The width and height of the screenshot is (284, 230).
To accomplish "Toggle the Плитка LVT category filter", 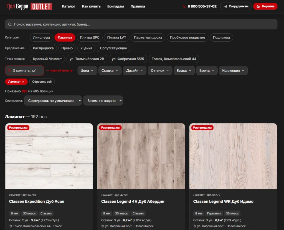I will [x=117, y=37].
